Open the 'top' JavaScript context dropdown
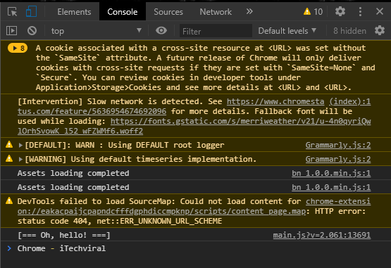 (x=97, y=31)
